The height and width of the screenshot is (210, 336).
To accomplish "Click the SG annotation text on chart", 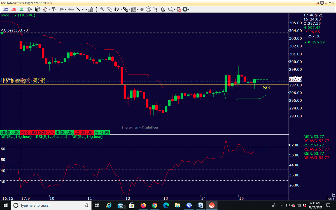I will [266, 88].
